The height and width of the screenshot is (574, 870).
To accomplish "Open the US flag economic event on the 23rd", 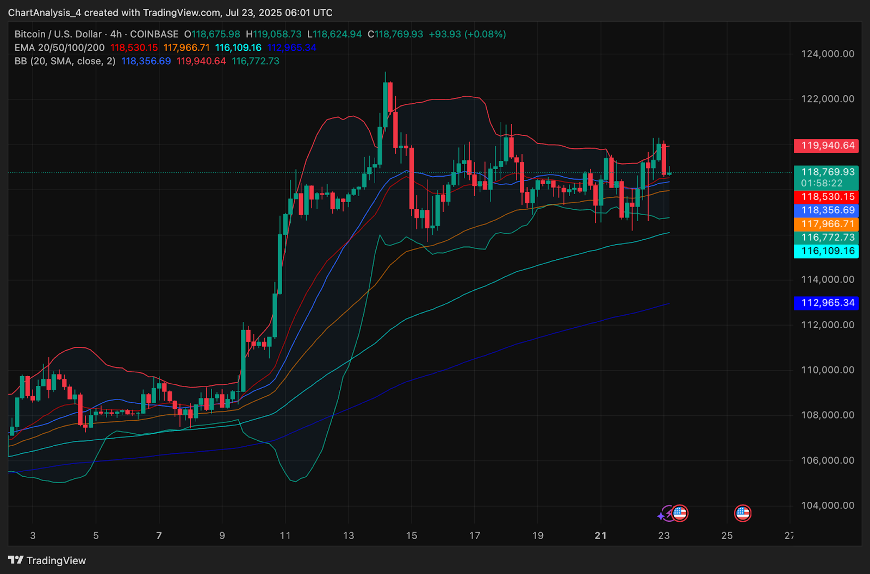I will pos(680,513).
